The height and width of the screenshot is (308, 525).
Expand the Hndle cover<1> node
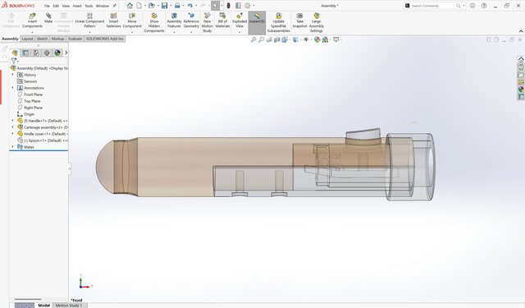[x=13, y=134]
